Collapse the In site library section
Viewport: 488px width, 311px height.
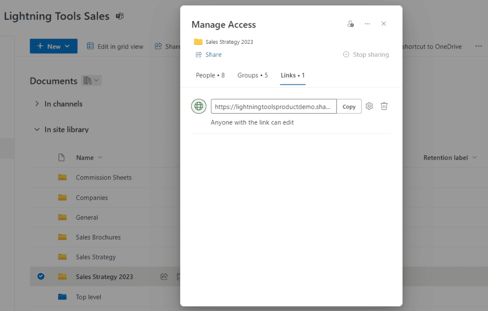pyautogui.click(x=37, y=129)
